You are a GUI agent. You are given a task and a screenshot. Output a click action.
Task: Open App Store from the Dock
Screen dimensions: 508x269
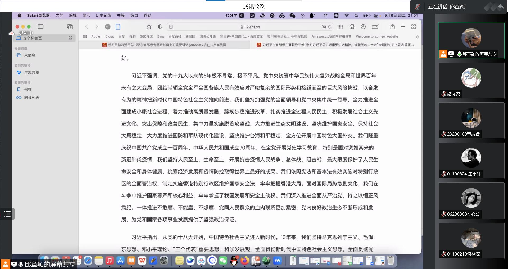point(120,261)
